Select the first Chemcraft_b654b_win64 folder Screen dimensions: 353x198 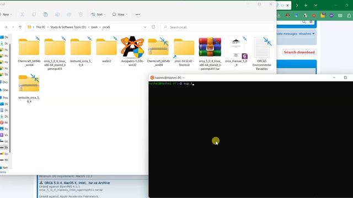(29, 52)
